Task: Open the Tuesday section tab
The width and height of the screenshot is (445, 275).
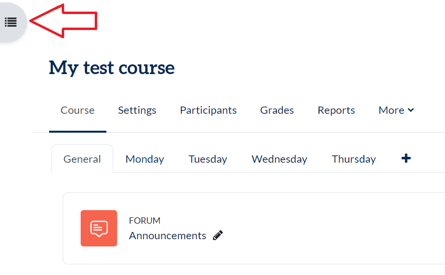Action: 208,159
